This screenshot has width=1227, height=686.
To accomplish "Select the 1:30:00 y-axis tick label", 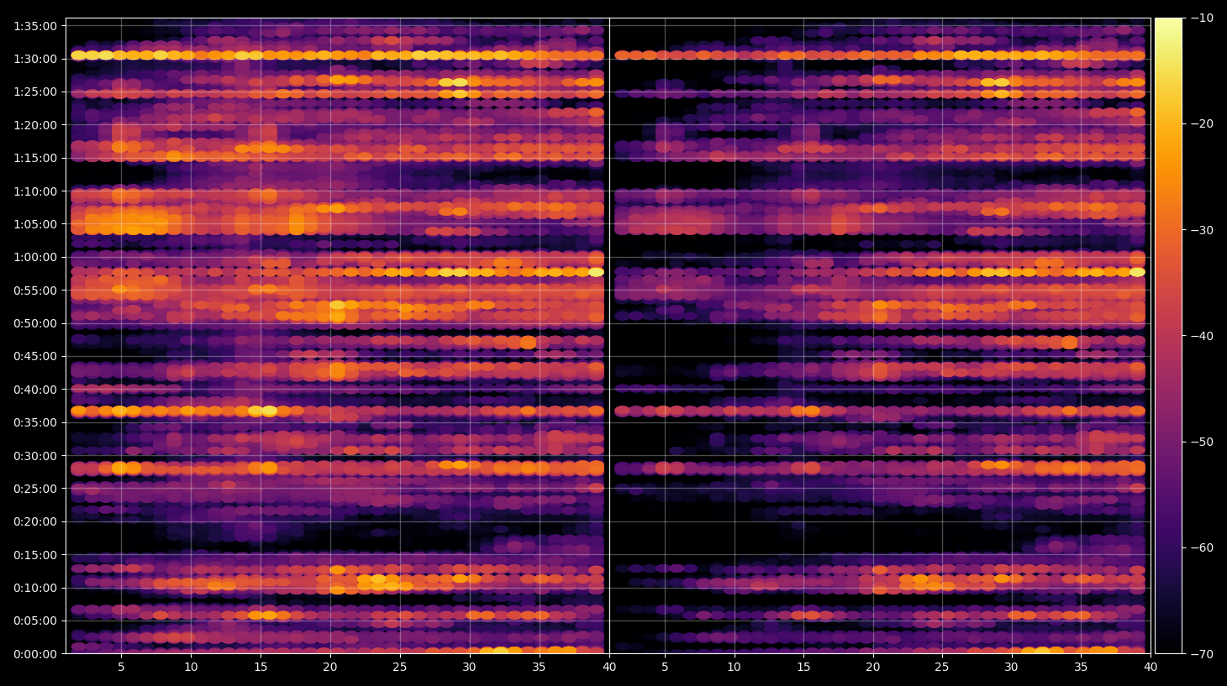I will [x=35, y=59].
